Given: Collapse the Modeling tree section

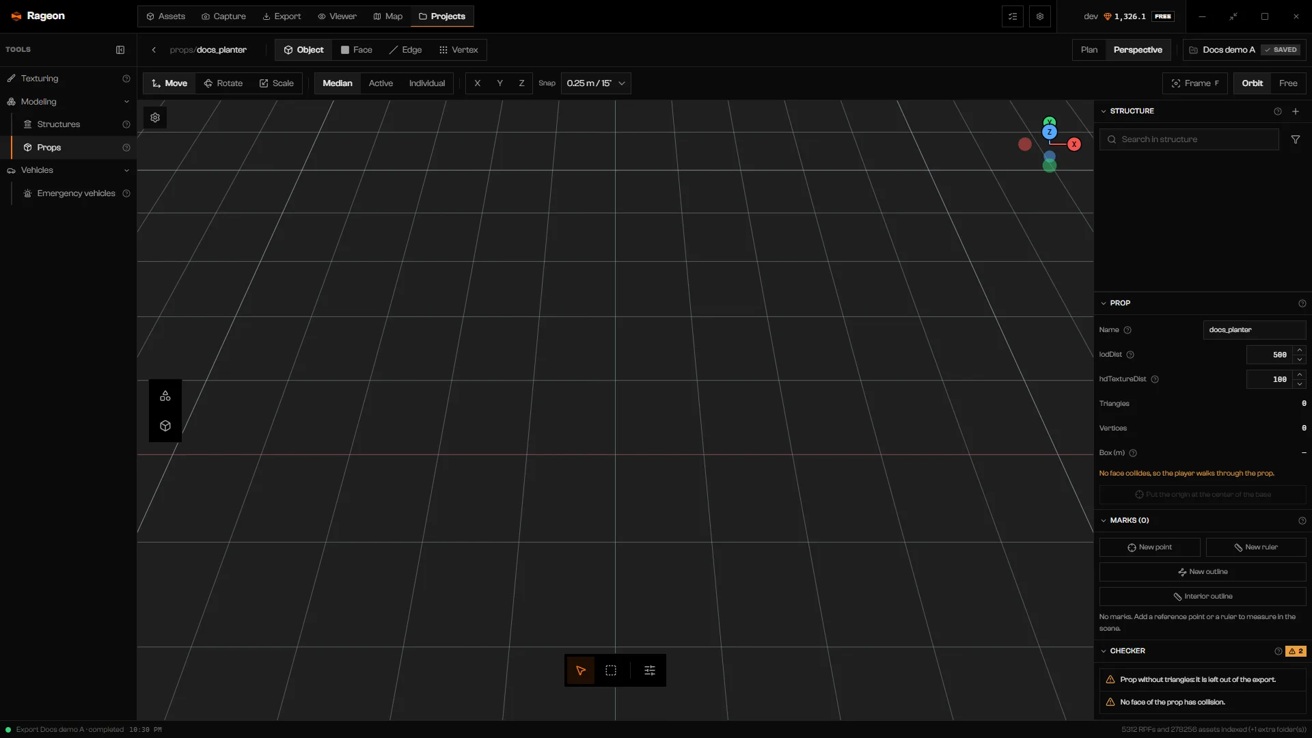Looking at the screenshot, I should coord(126,102).
